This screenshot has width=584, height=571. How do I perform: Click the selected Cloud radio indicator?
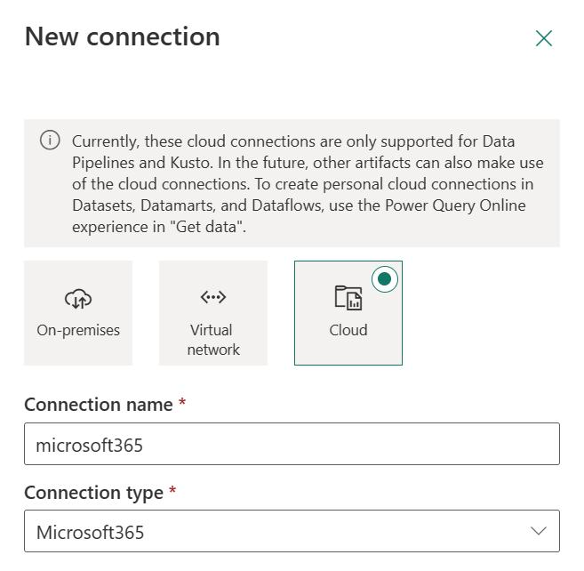point(384,279)
